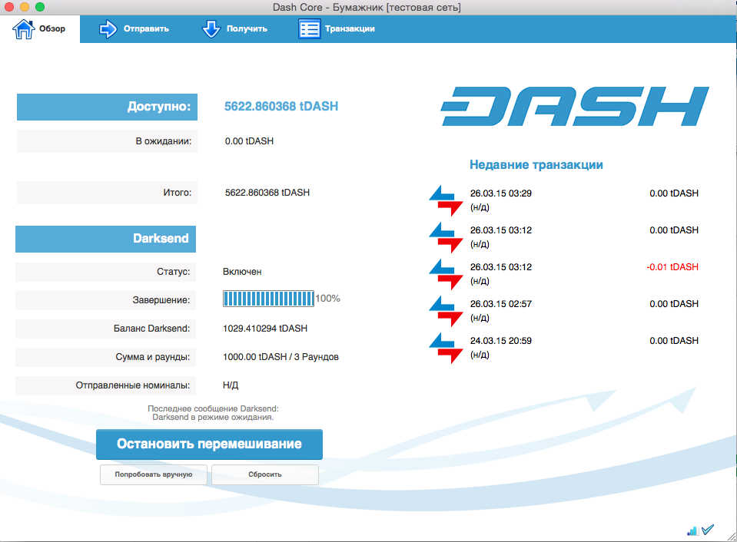Click the list icon for Транзакции

coord(309,29)
